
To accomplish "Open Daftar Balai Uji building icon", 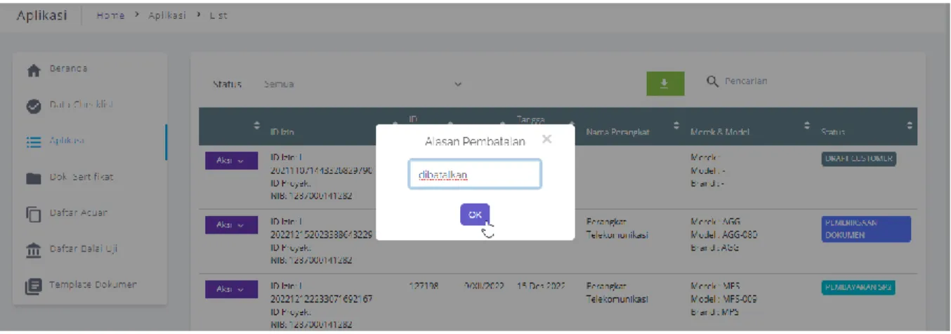I will [x=33, y=250].
